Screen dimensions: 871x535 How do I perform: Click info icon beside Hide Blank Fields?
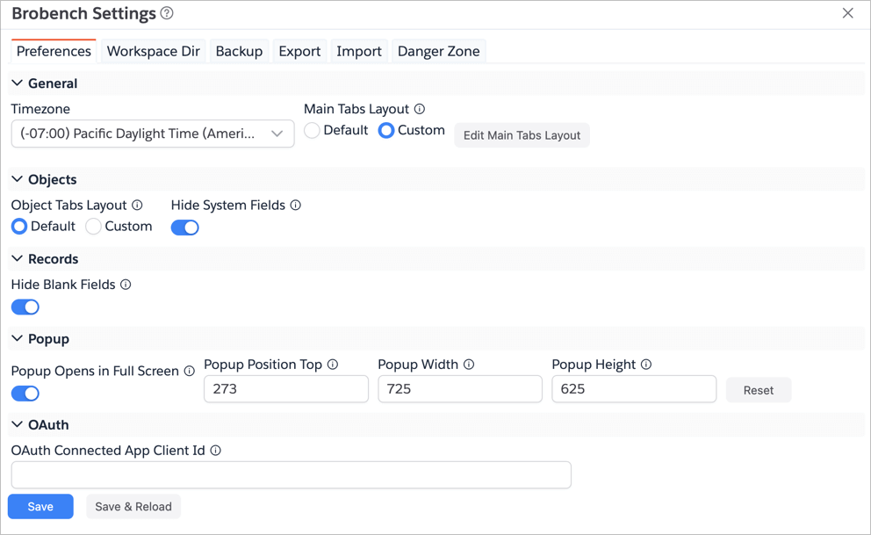coord(126,285)
